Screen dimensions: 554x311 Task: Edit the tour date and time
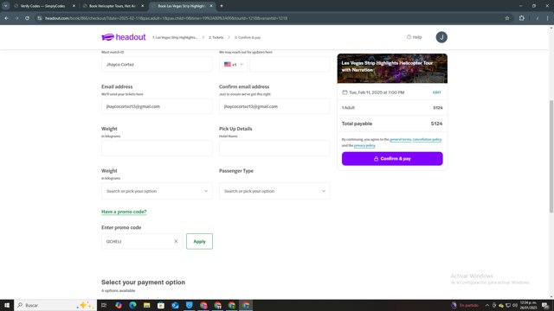tap(436, 92)
